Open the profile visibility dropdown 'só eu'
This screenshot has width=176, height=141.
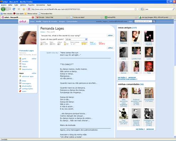(76, 39)
